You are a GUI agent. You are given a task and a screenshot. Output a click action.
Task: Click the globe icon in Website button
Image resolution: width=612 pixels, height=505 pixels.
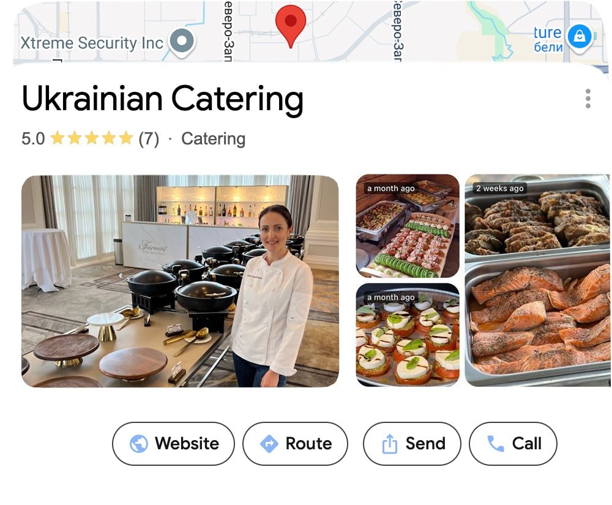(x=138, y=444)
